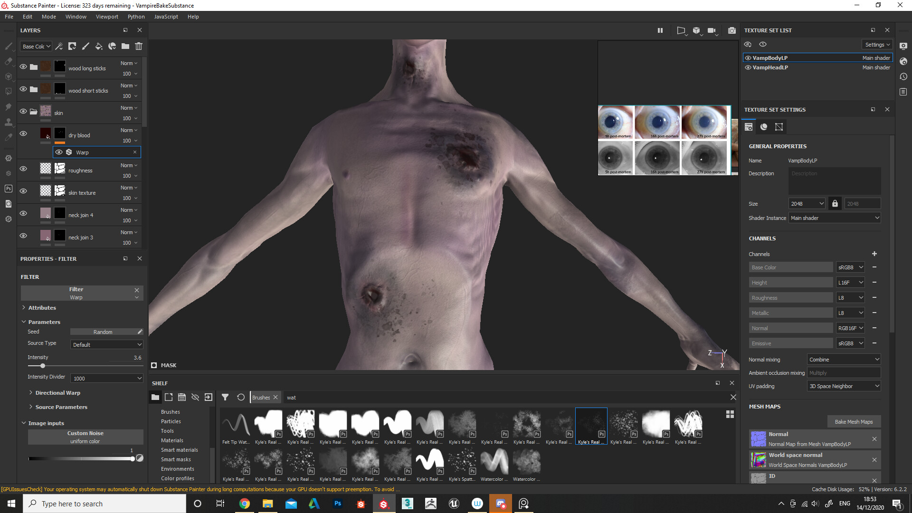Viewport: 912px width, 513px height.
Task: Refresh the shelf with the reload icon
Action: click(x=241, y=397)
